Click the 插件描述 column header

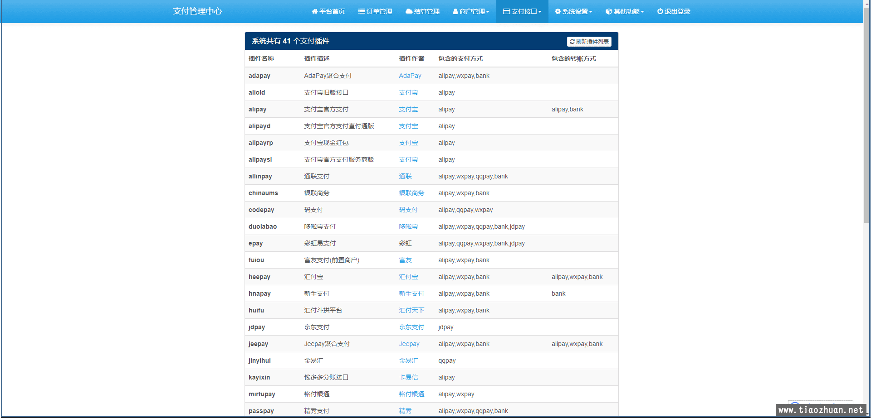pyautogui.click(x=317, y=58)
